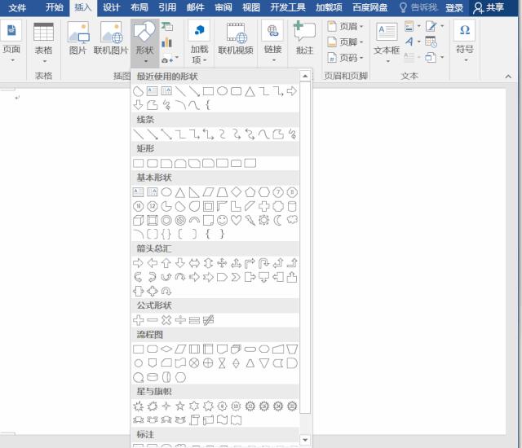The width and height of the screenshot is (522, 448).
Task: Click the 共享 share button
Action: 489,7
